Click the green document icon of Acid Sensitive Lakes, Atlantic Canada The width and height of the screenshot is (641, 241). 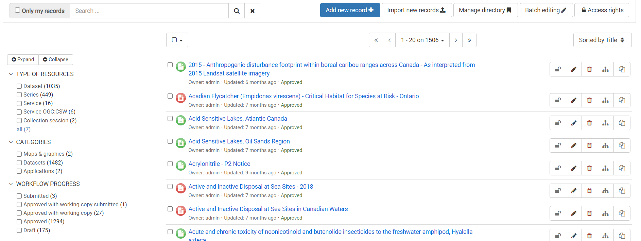(x=180, y=120)
